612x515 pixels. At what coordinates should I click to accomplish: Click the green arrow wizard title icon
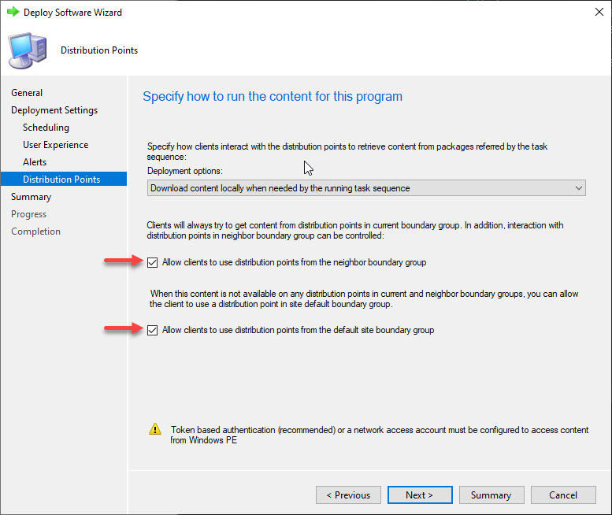(13, 12)
